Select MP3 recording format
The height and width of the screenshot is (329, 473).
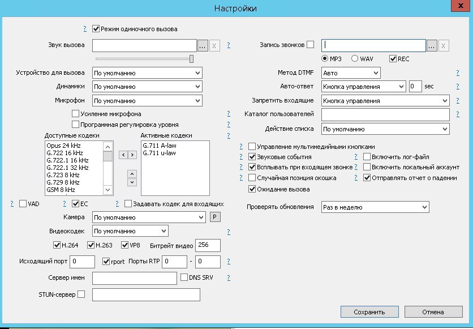tap(325, 58)
